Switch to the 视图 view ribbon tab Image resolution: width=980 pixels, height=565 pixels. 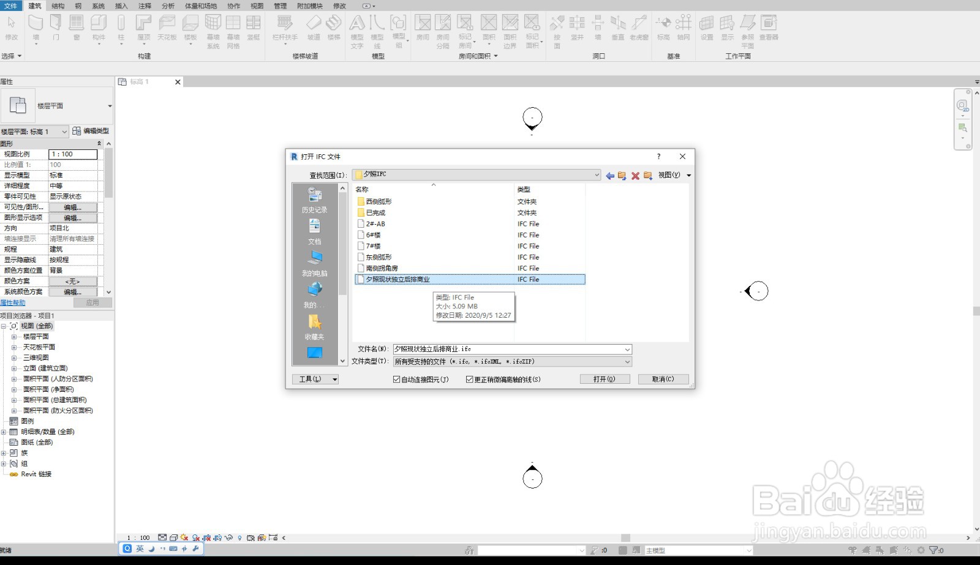tap(257, 6)
